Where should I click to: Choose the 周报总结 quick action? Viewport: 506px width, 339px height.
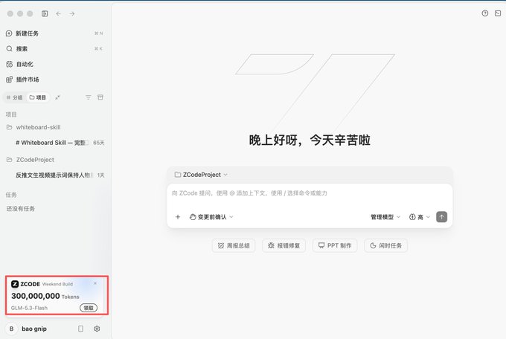(234, 245)
